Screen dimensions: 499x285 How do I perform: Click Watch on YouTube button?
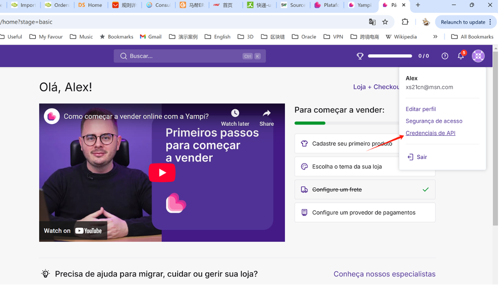click(x=73, y=231)
